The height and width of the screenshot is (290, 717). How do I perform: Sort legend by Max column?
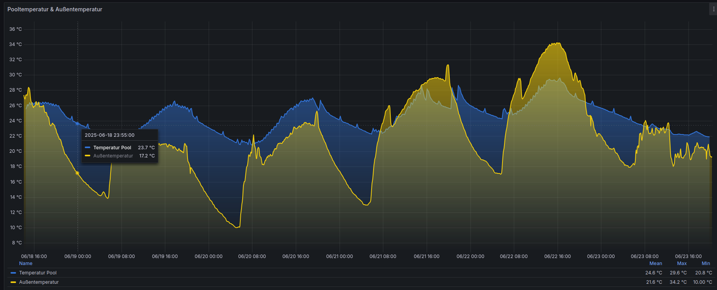tap(681, 263)
